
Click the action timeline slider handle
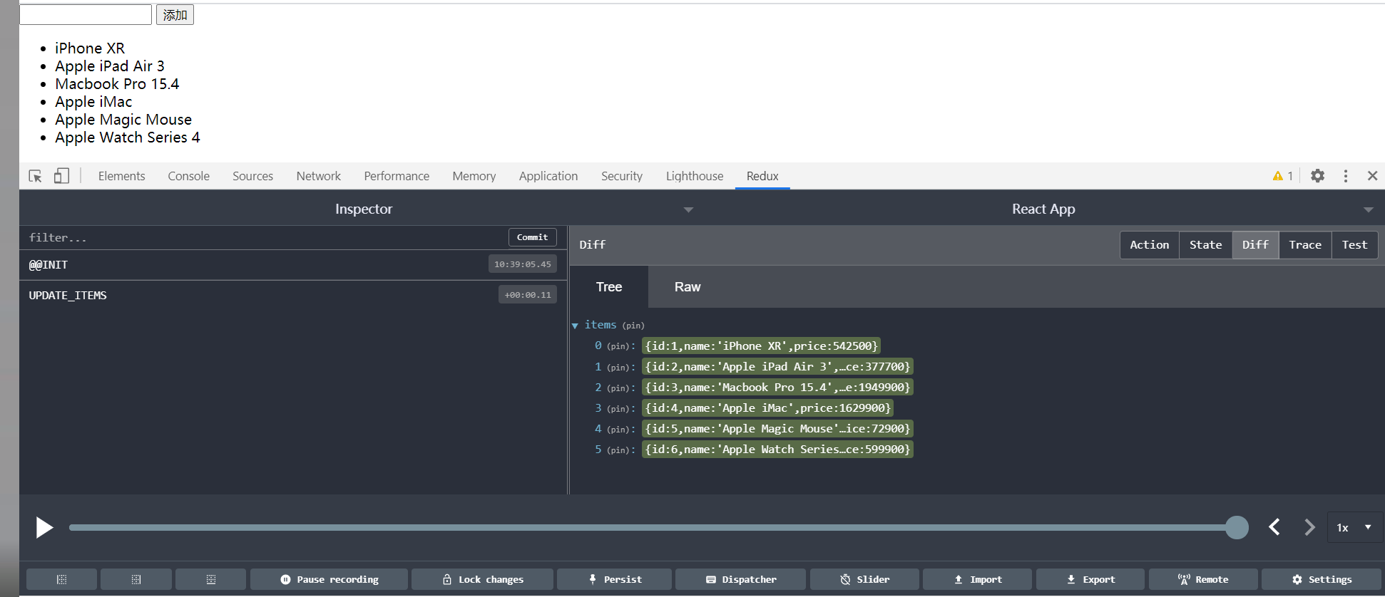coord(1237,527)
